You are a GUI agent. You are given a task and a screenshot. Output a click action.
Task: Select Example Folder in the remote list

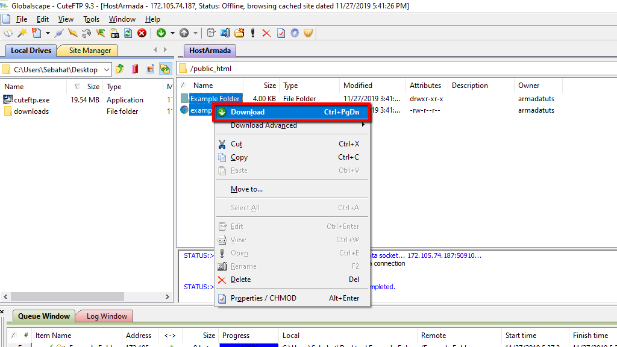point(215,99)
